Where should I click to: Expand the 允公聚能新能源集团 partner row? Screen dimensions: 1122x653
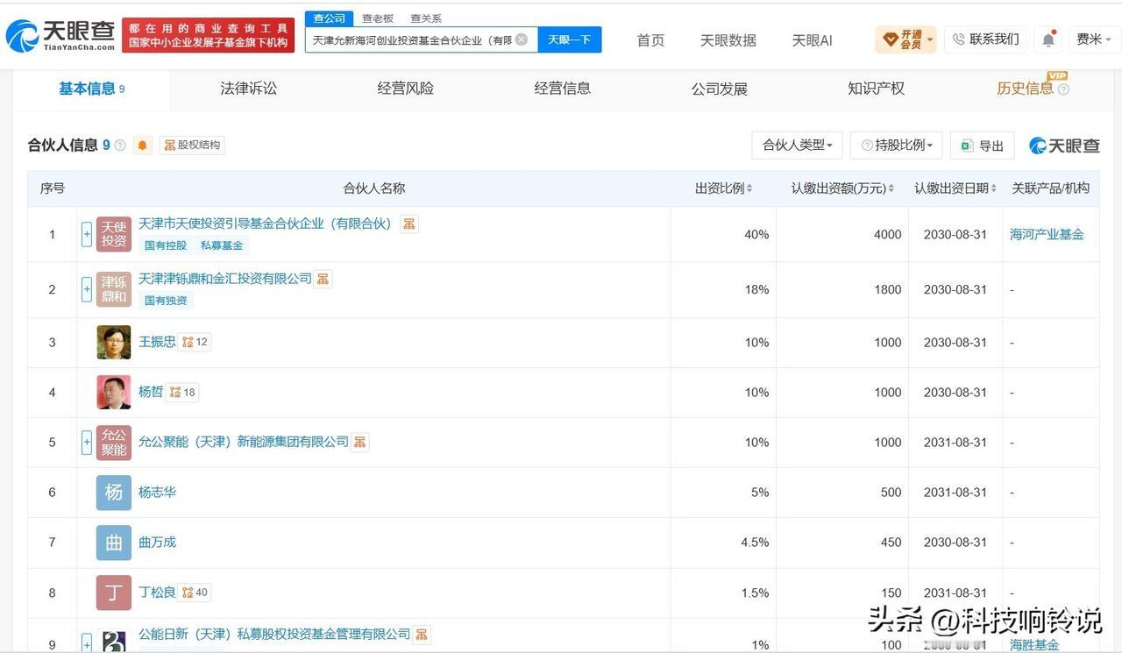click(87, 443)
